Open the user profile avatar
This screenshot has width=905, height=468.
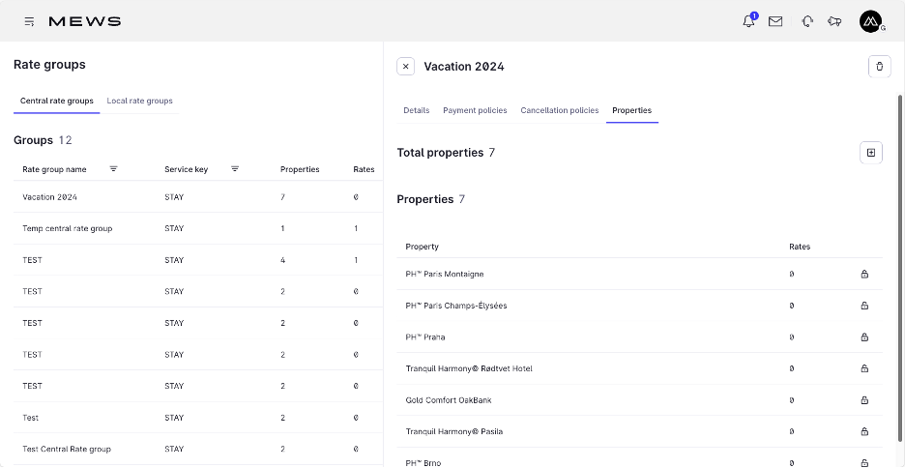point(870,22)
